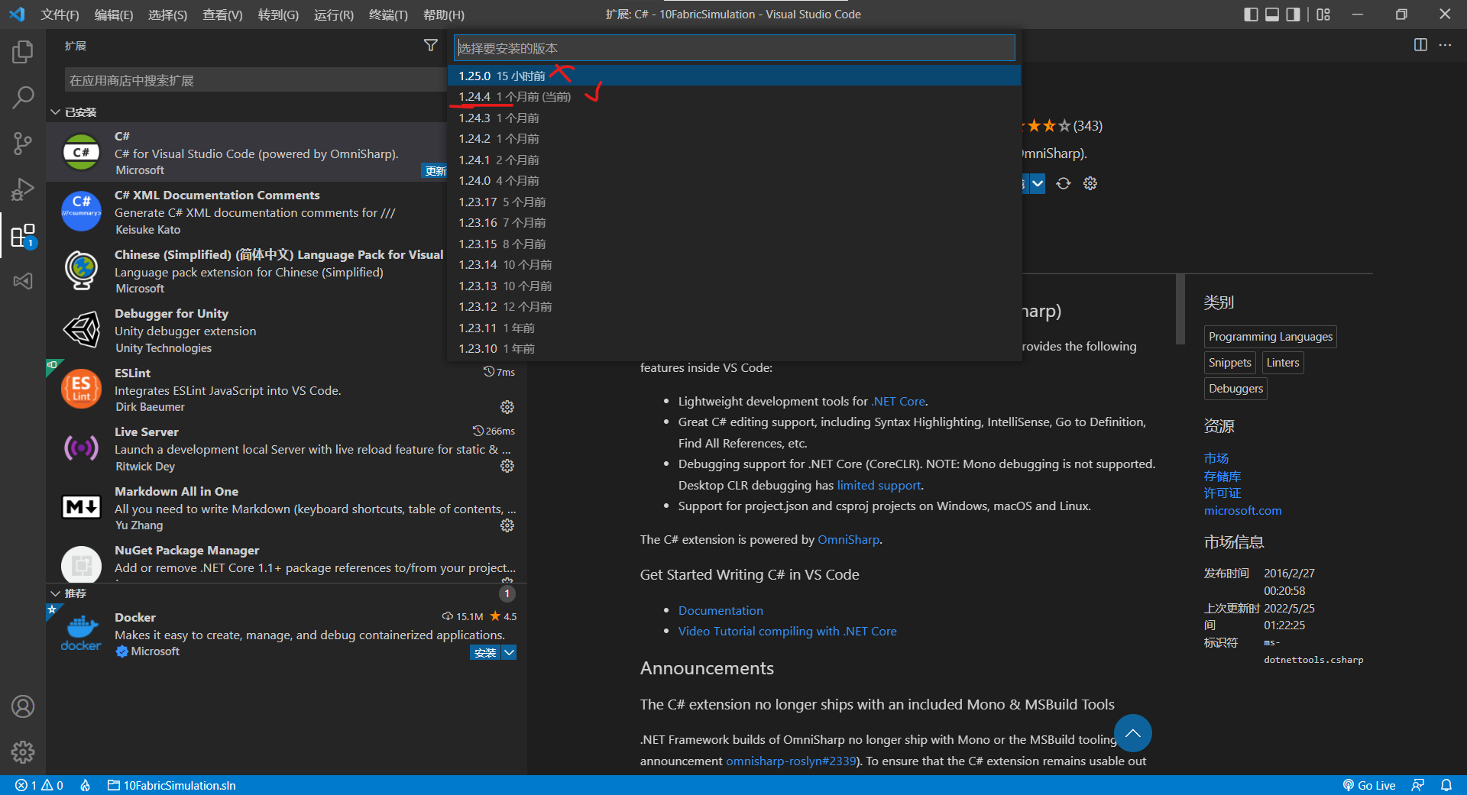Click Programming Languages category tag
The image size is (1467, 795).
1270,337
